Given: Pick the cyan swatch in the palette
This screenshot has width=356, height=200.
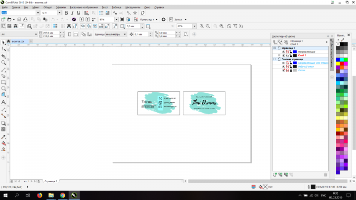Looking at the screenshot, I should coord(342,60).
